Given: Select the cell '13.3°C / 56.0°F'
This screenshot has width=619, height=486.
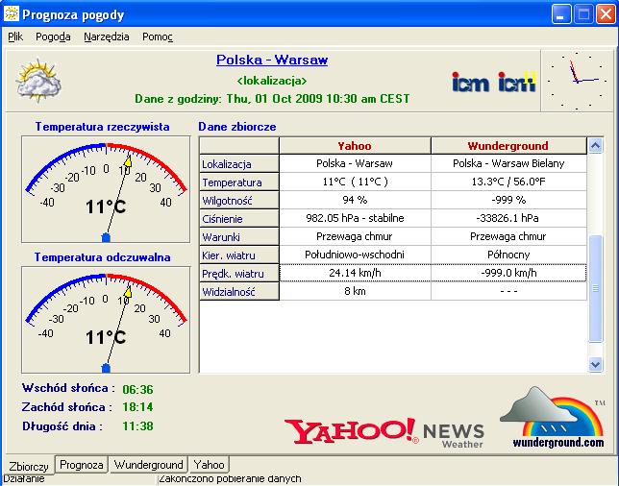Looking at the screenshot, I should point(508,182).
